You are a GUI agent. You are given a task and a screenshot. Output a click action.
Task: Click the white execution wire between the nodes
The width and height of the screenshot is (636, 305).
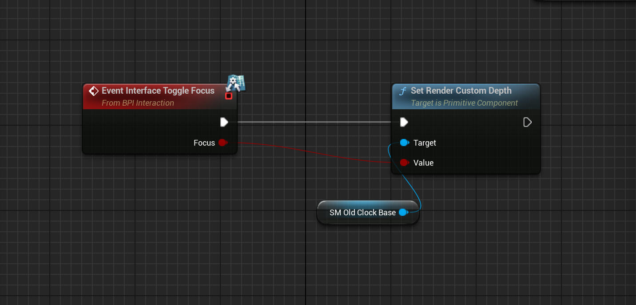[311, 122]
